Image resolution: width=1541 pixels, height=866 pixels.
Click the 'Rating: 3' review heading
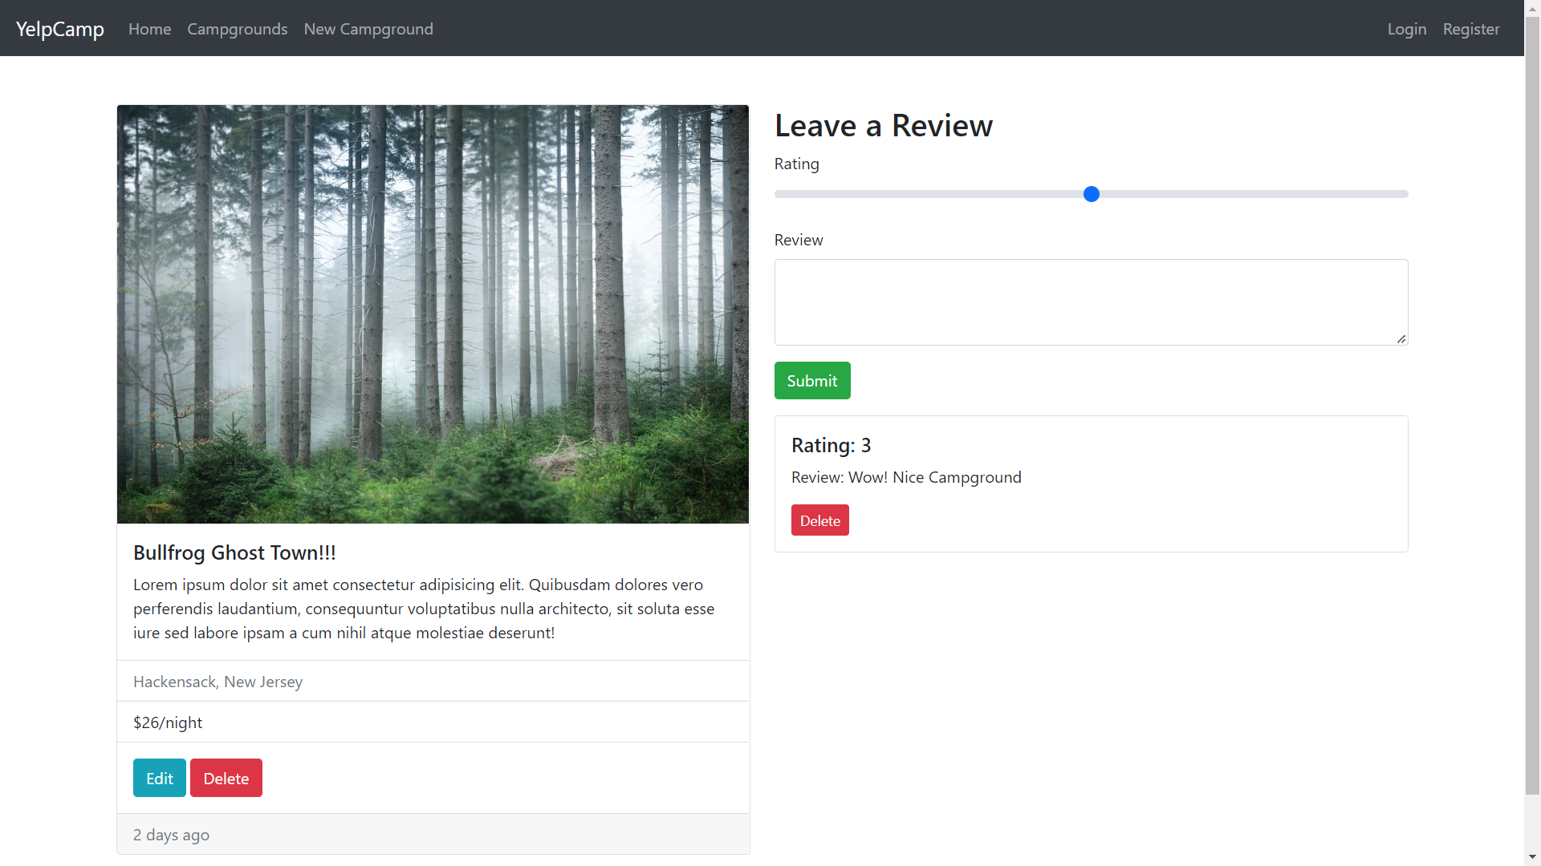pos(831,445)
